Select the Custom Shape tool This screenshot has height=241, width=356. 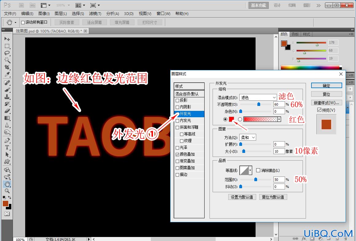coord(7,161)
